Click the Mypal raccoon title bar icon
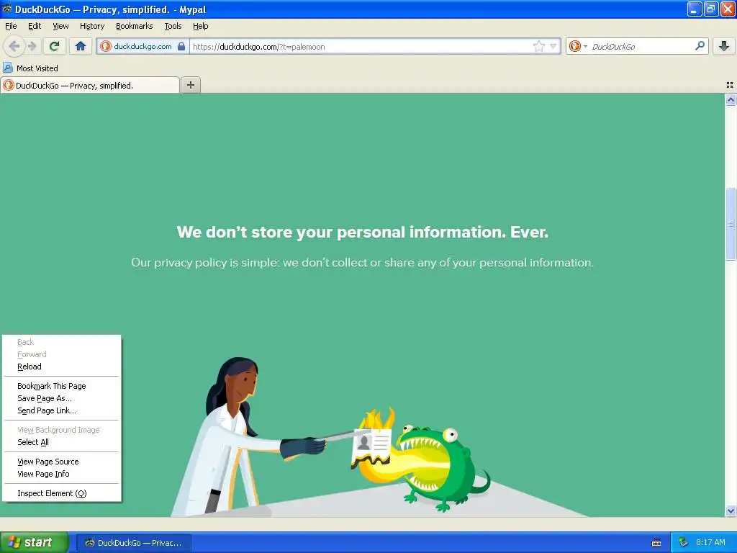 click(6, 9)
